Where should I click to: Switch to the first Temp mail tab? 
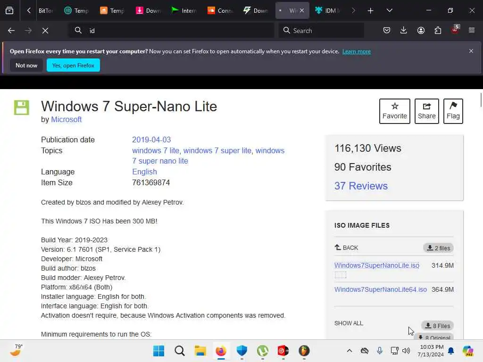point(76,10)
